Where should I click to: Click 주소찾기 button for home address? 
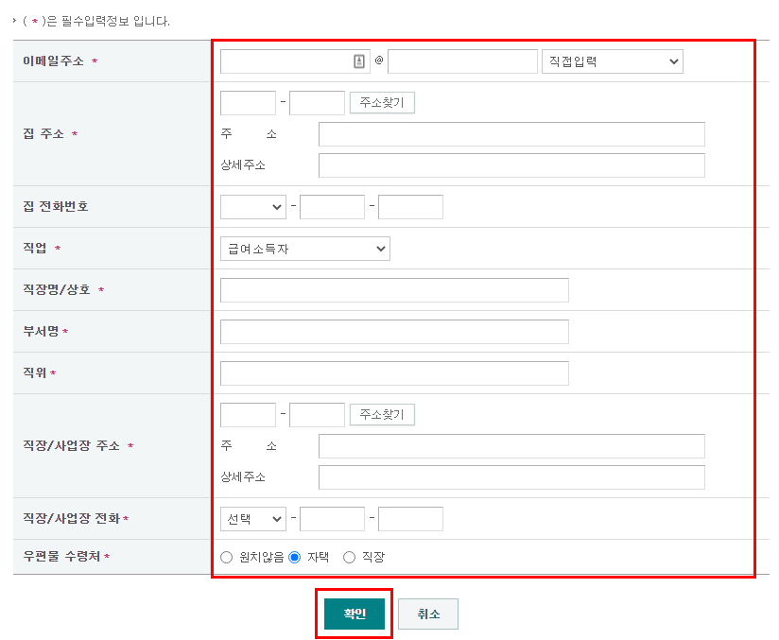pyautogui.click(x=382, y=103)
